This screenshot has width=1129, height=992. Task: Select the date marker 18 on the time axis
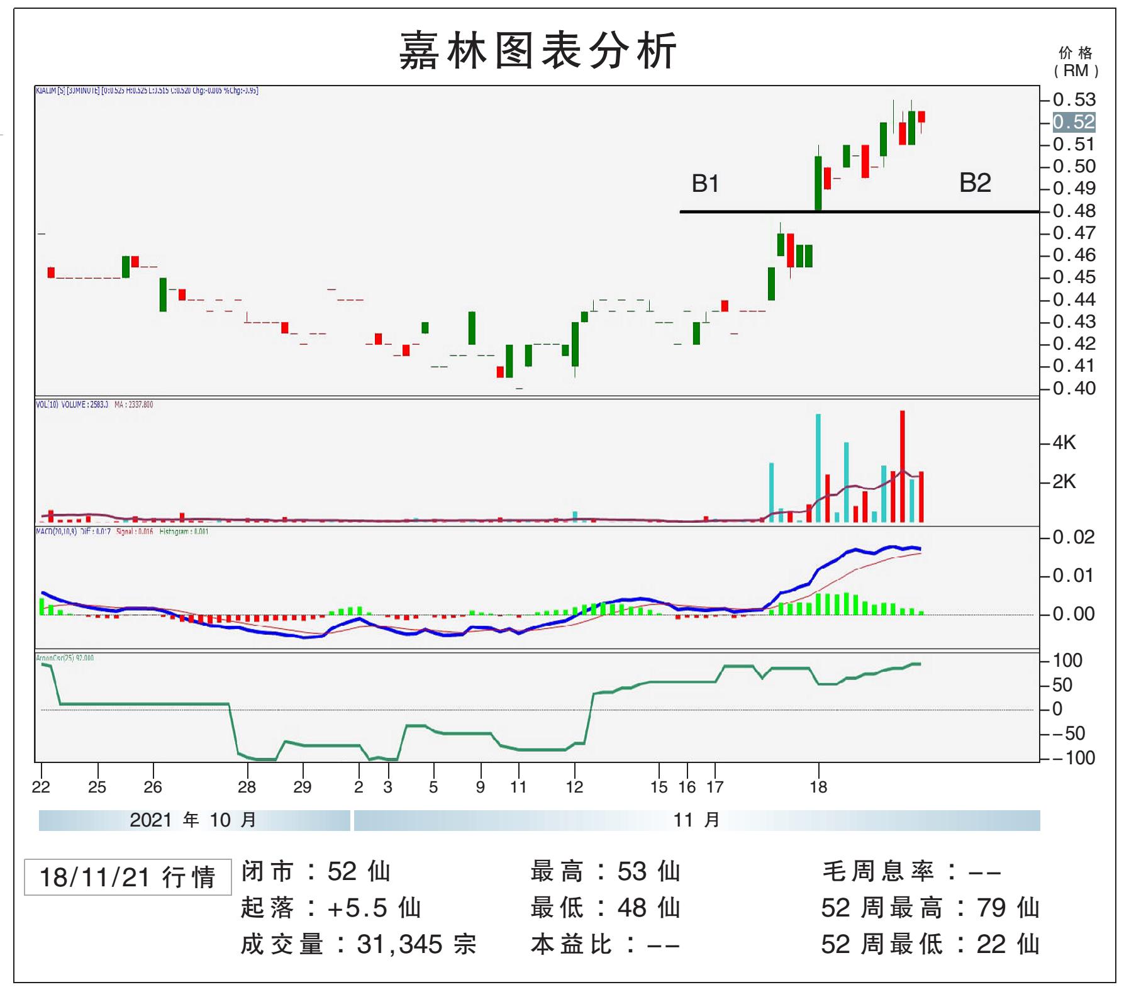point(818,786)
